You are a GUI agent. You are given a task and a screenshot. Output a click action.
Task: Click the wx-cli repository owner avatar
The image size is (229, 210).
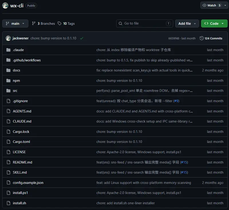pos(5,5)
